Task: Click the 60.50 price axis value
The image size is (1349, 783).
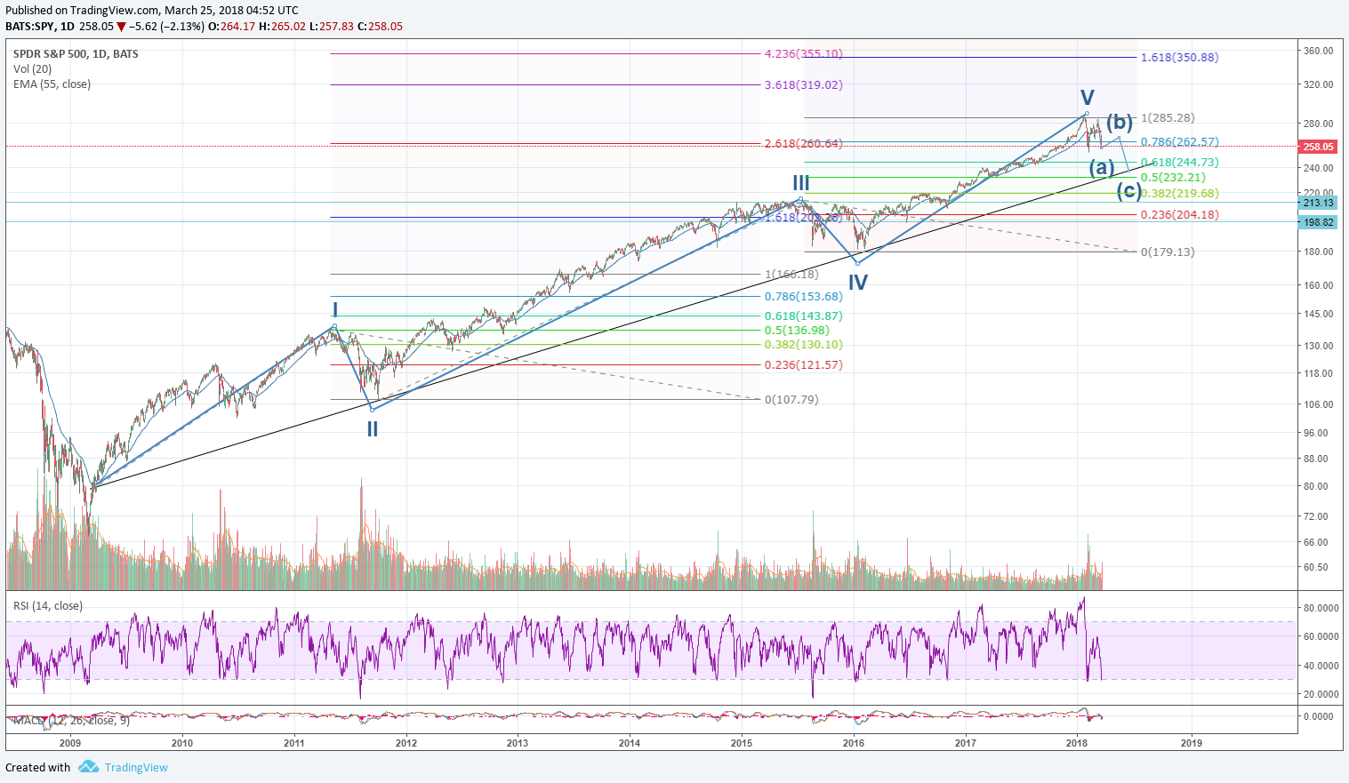Action: [1315, 568]
